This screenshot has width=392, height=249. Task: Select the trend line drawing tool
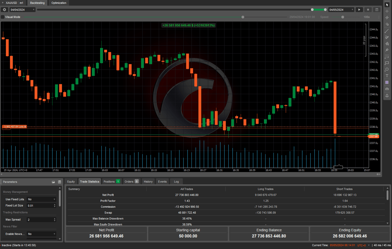[387, 31]
